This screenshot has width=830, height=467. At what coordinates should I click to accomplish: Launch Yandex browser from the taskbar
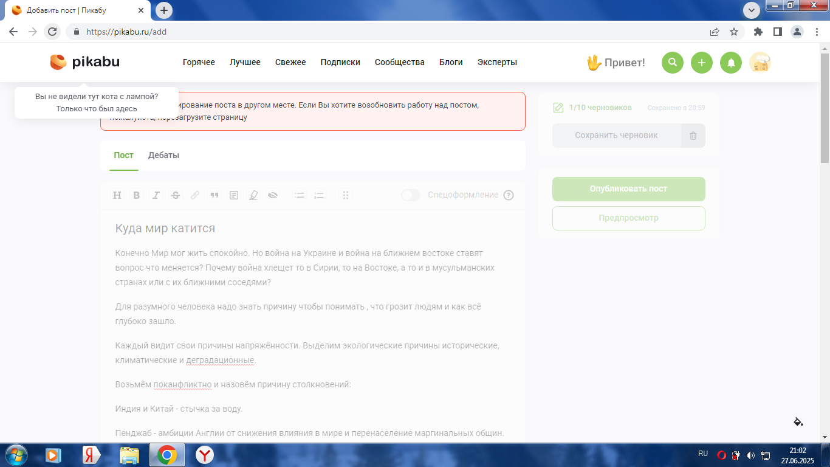(x=205, y=454)
